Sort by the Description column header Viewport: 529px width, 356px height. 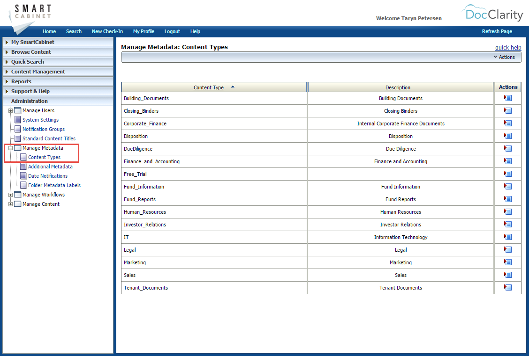click(x=398, y=87)
